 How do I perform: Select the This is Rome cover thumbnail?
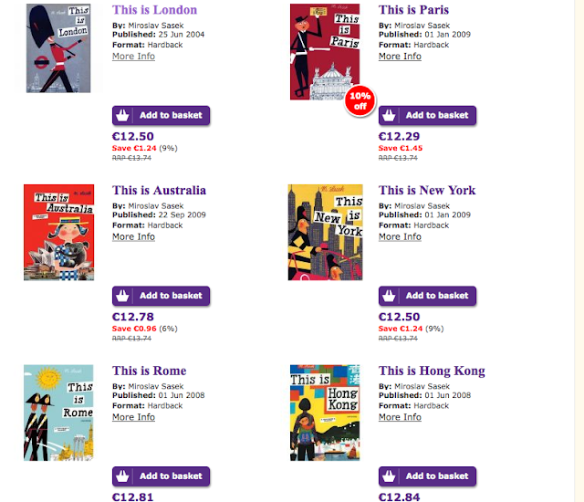pyautogui.click(x=58, y=413)
